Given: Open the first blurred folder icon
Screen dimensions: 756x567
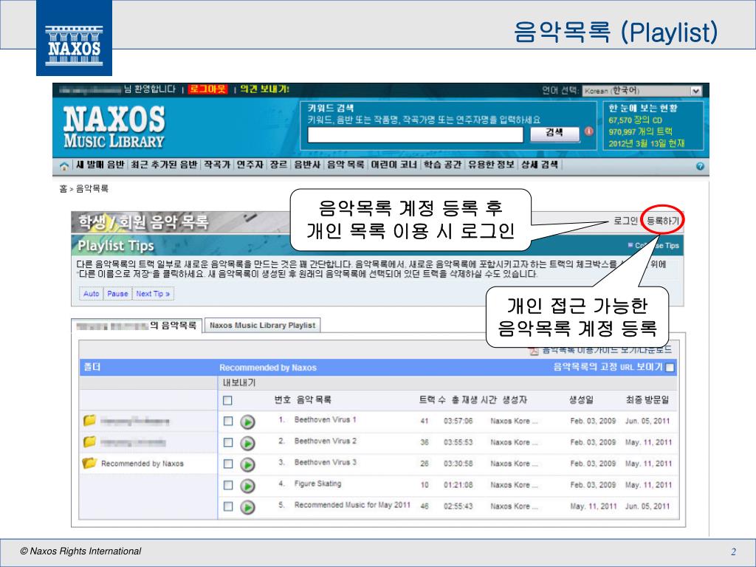Looking at the screenshot, I should coord(89,420).
